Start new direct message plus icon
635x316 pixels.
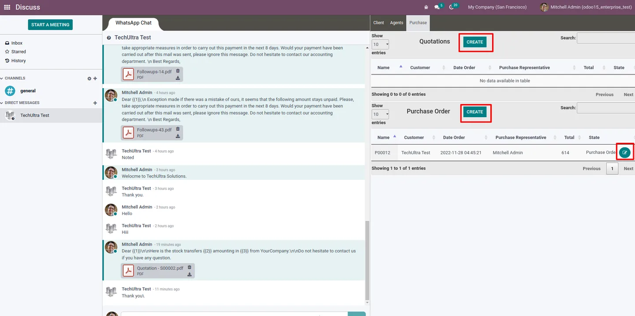coord(95,103)
